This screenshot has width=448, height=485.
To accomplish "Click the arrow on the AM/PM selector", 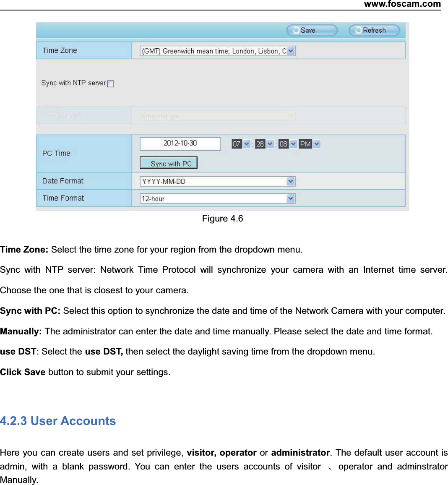I will point(317,143).
